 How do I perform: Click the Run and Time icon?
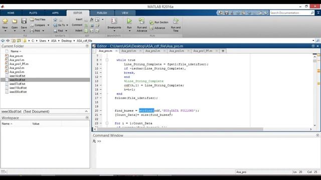coord(176,21)
